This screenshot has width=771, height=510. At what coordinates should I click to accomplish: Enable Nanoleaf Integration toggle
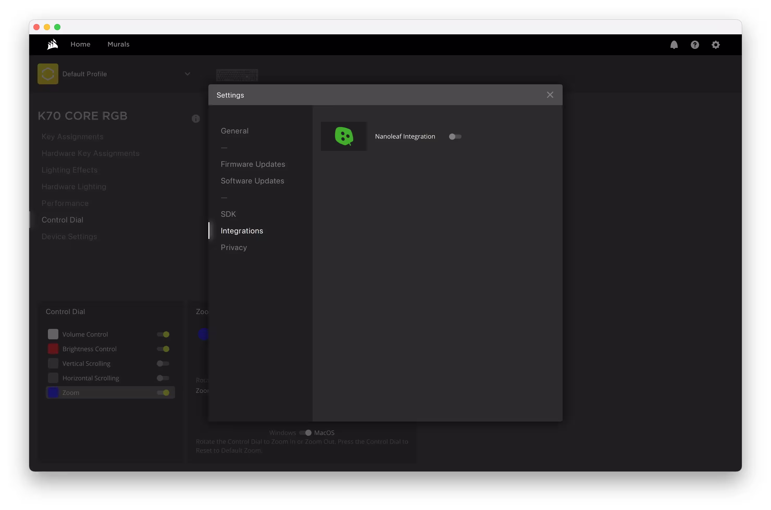pyautogui.click(x=455, y=137)
